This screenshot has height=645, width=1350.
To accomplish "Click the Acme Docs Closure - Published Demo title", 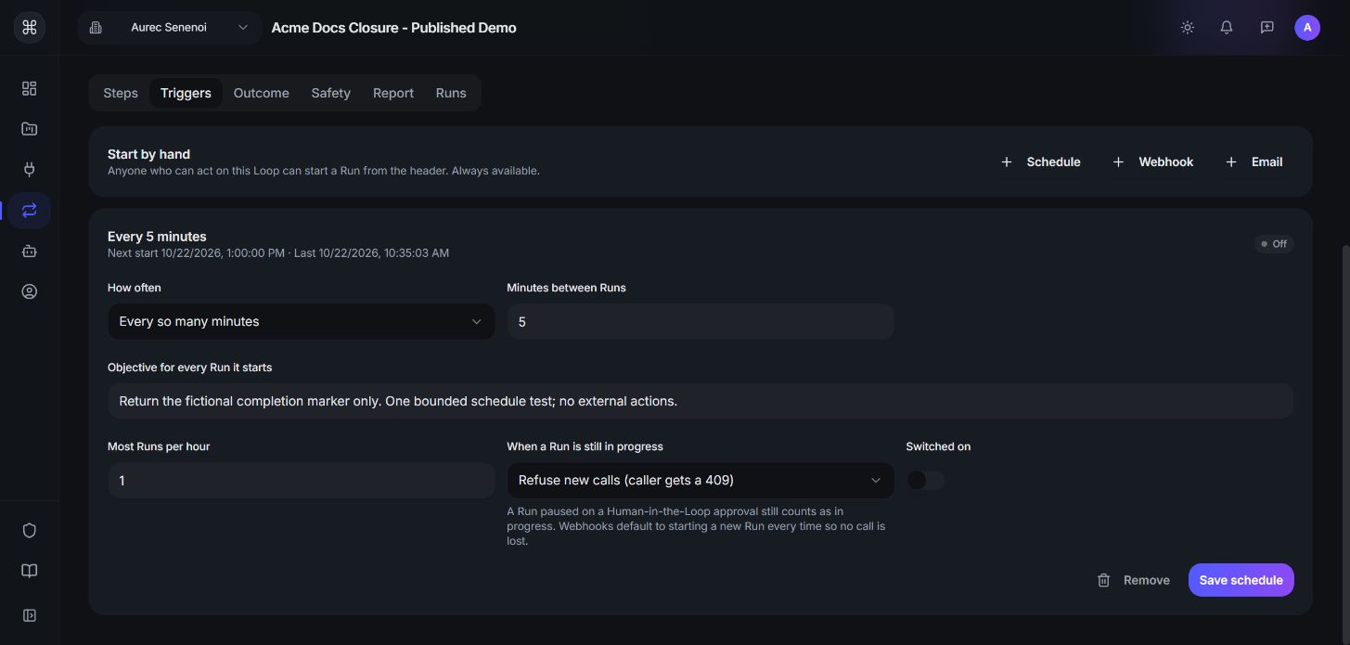I will [393, 28].
